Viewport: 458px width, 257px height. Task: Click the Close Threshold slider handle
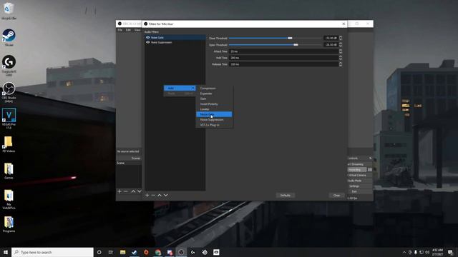(290, 38)
